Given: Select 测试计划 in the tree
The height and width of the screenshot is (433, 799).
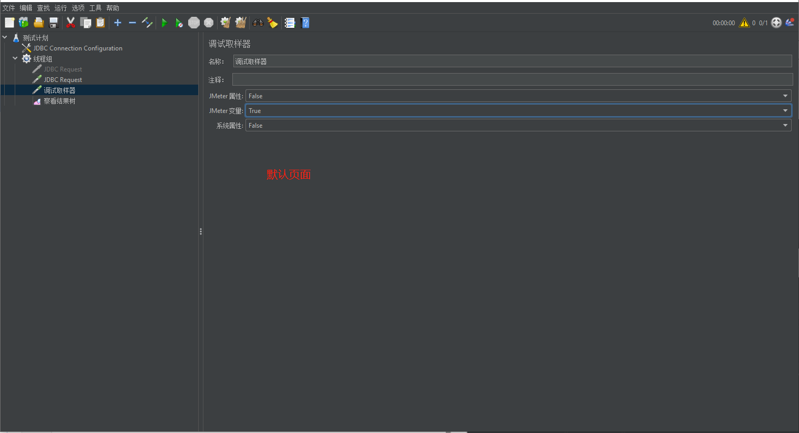Looking at the screenshot, I should (x=35, y=38).
